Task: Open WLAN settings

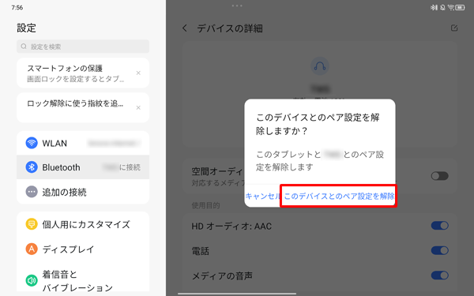Action: point(83,143)
